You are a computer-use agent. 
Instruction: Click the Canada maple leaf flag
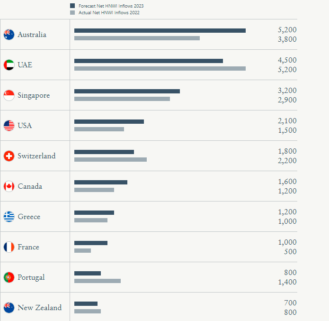[9, 186]
